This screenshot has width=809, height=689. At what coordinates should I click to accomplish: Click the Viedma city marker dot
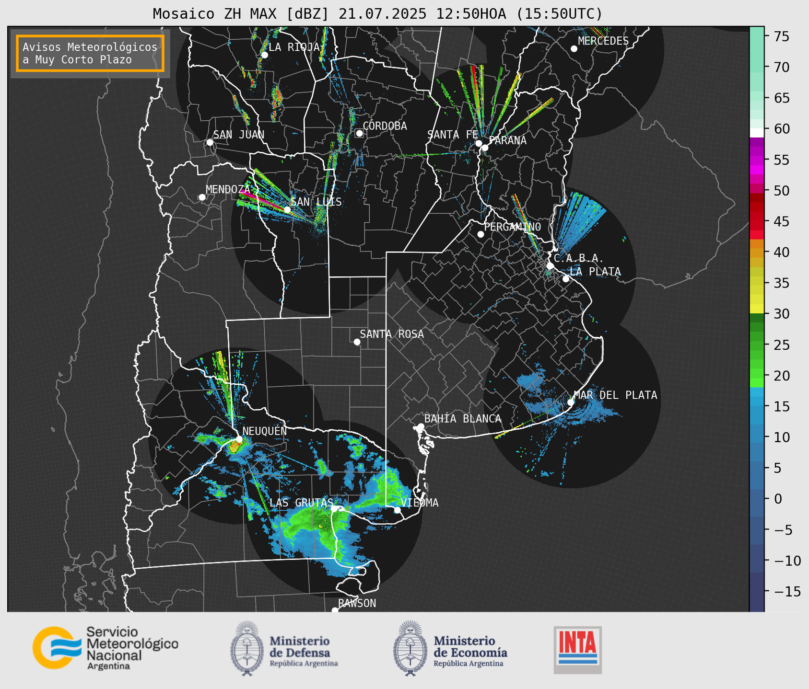pyautogui.click(x=397, y=510)
